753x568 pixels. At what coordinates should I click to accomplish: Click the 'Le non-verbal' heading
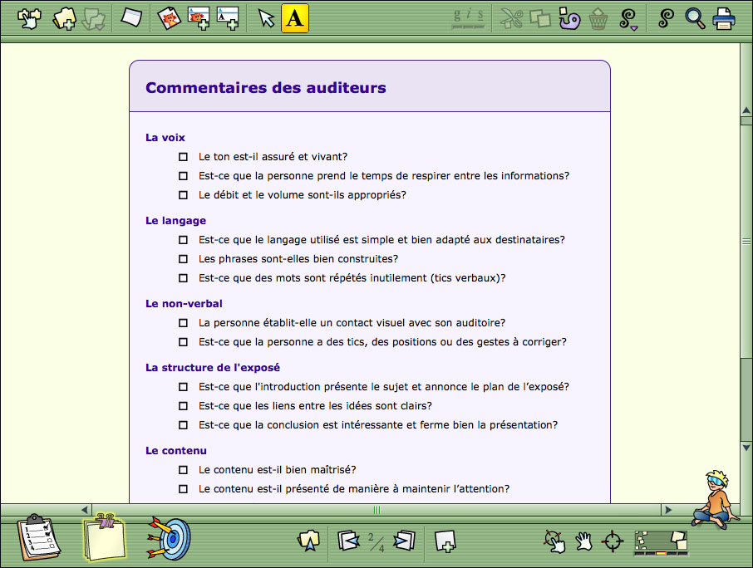pos(184,304)
